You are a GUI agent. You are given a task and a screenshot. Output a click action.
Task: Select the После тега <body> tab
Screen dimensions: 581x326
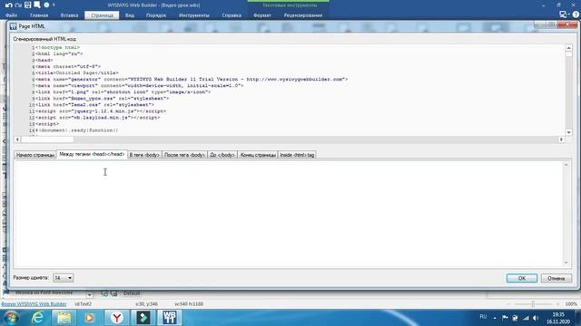pyautogui.click(x=184, y=155)
